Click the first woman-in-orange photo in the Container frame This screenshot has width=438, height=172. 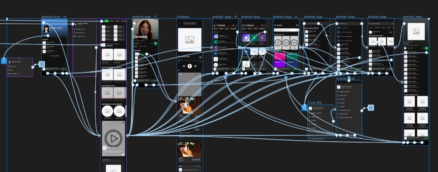(190, 105)
